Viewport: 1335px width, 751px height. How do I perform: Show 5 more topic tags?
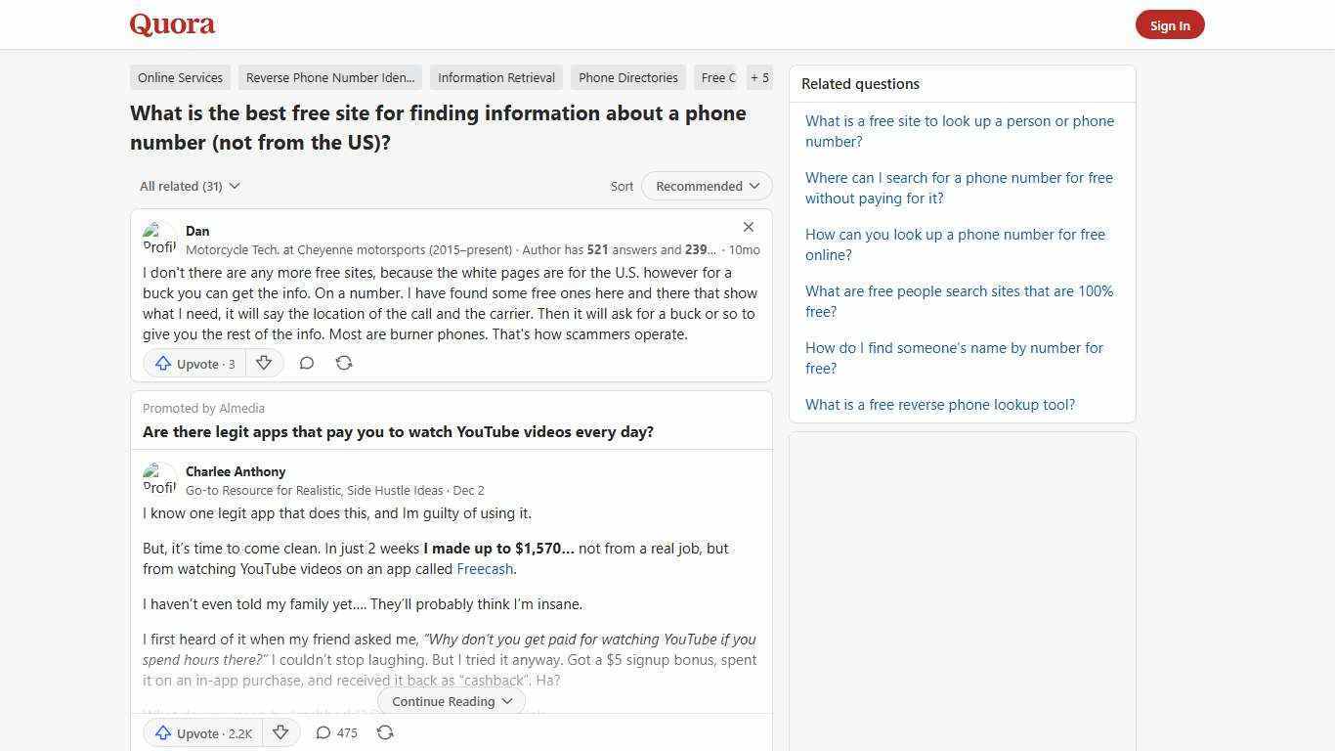(759, 77)
